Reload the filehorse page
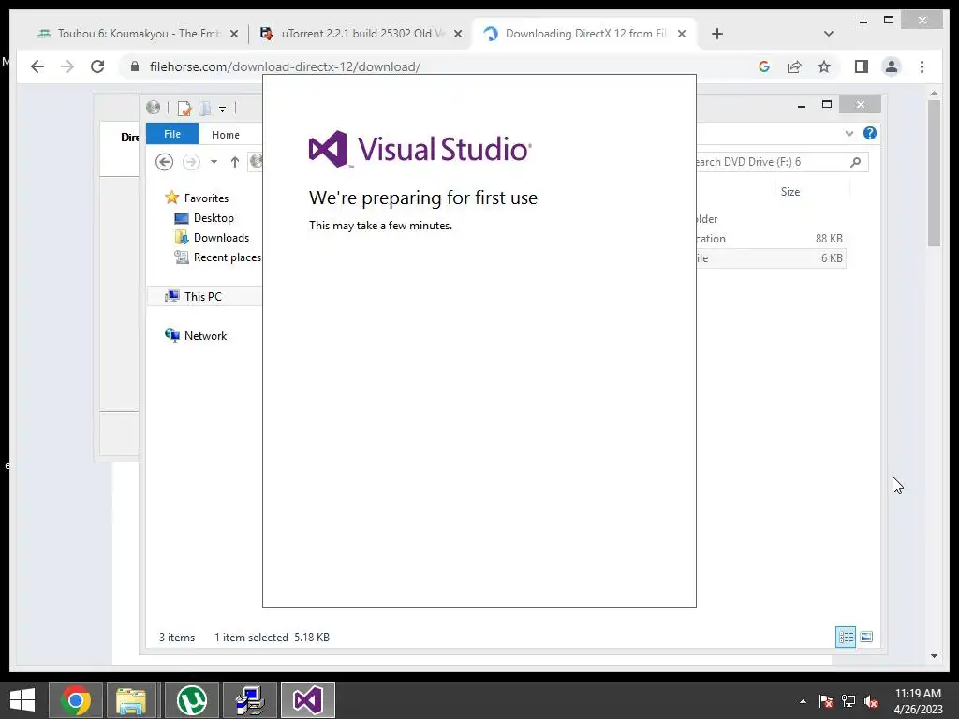Screen dimensions: 959x719 point(97,66)
